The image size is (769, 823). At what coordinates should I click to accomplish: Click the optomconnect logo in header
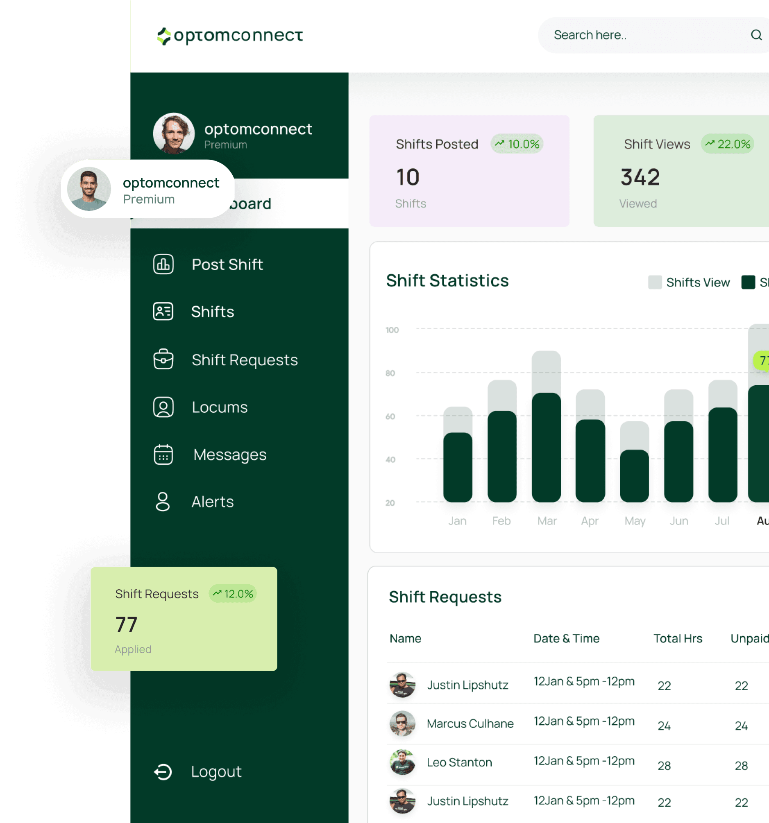click(230, 36)
